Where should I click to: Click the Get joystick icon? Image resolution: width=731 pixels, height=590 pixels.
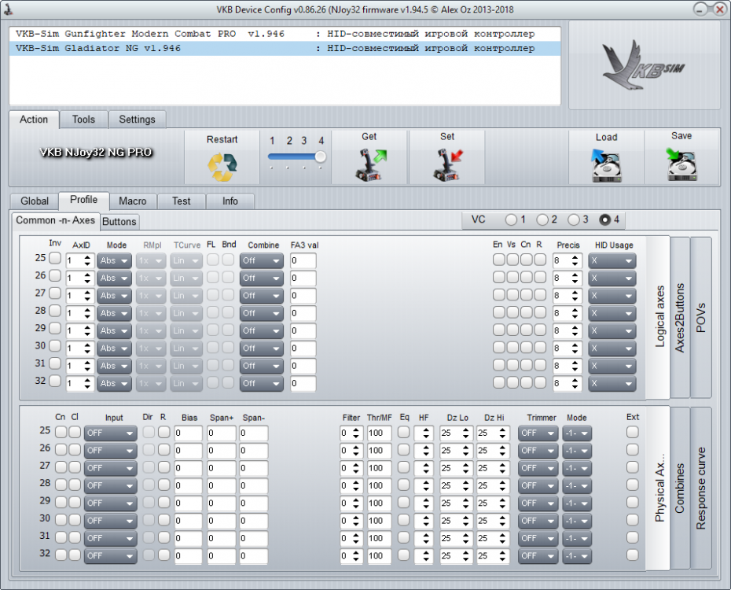369,164
